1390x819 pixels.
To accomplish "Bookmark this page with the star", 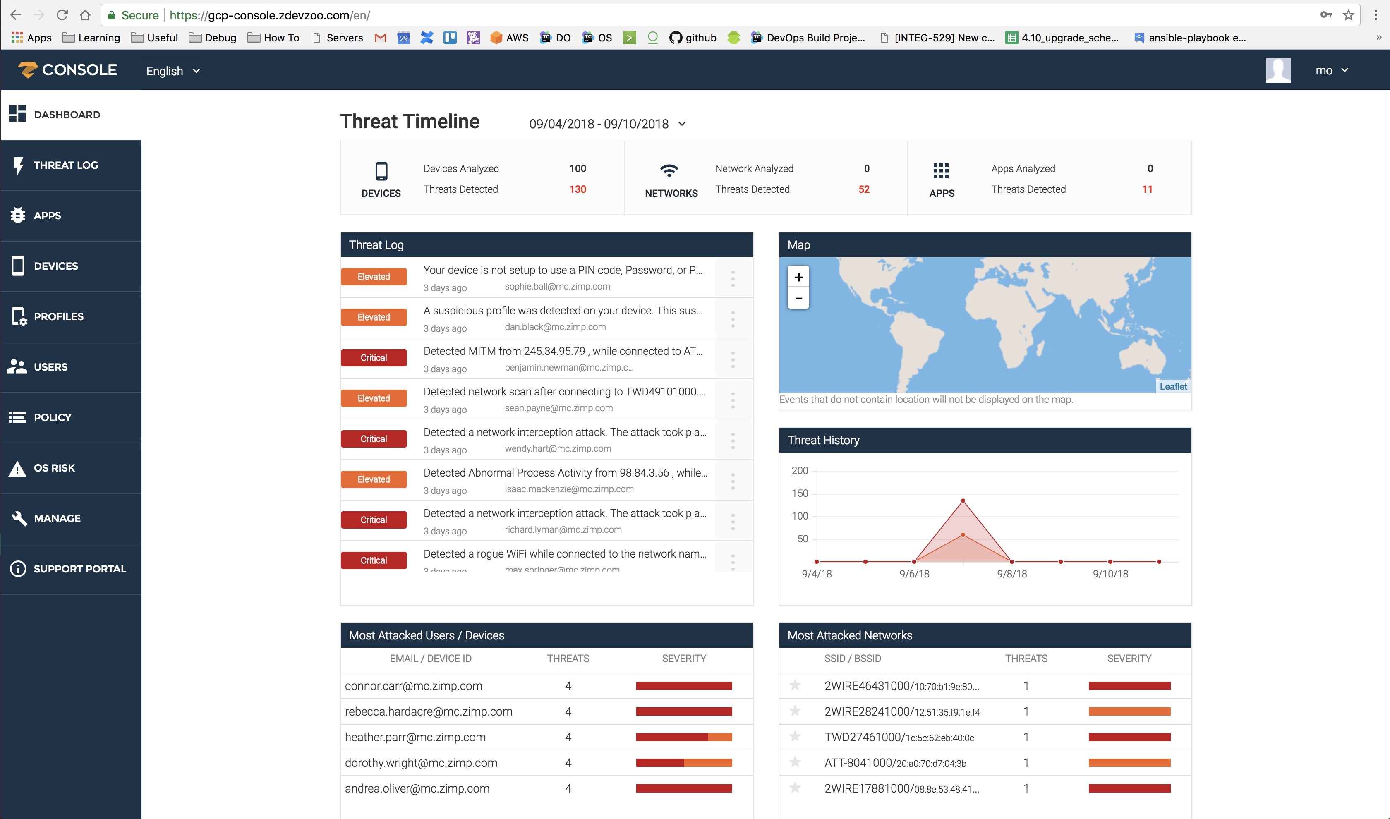I will [x=1349, y=15].
